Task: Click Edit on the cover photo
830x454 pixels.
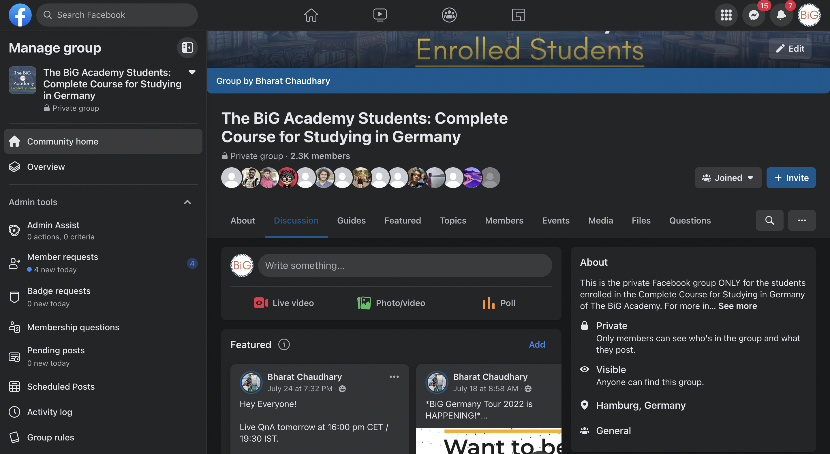Action: [x=790, y=48]
